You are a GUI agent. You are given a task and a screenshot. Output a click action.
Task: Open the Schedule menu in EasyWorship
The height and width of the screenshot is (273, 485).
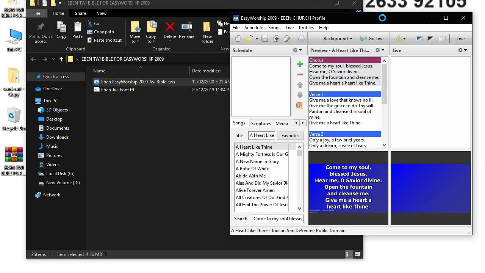(254, 28)
